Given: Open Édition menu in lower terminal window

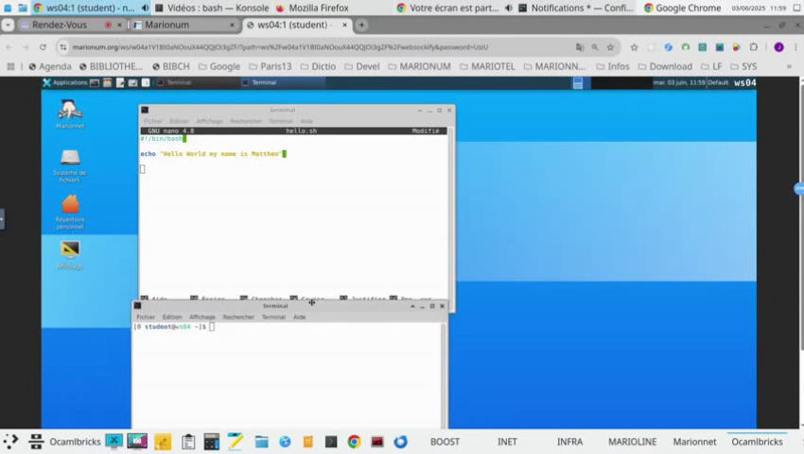Looking at the screenshot, I should pos(172,317).
